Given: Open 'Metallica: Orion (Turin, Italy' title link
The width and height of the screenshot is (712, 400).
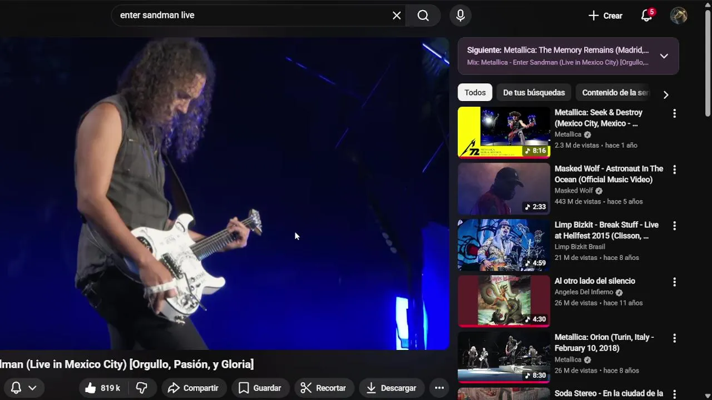Looking at the screenshot, I should click(x=604, y=342).
